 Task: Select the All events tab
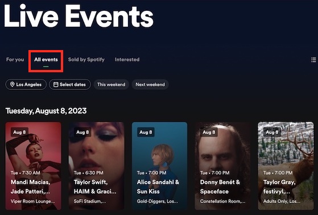46,60
